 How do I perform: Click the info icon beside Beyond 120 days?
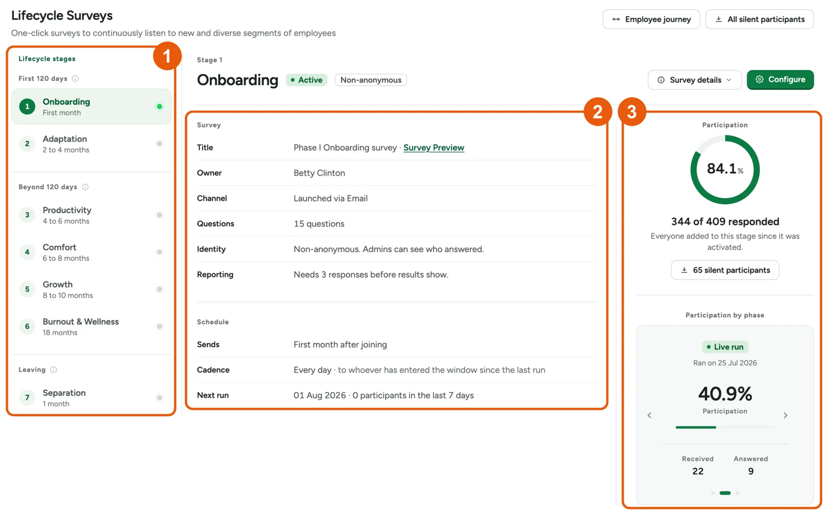85,187
